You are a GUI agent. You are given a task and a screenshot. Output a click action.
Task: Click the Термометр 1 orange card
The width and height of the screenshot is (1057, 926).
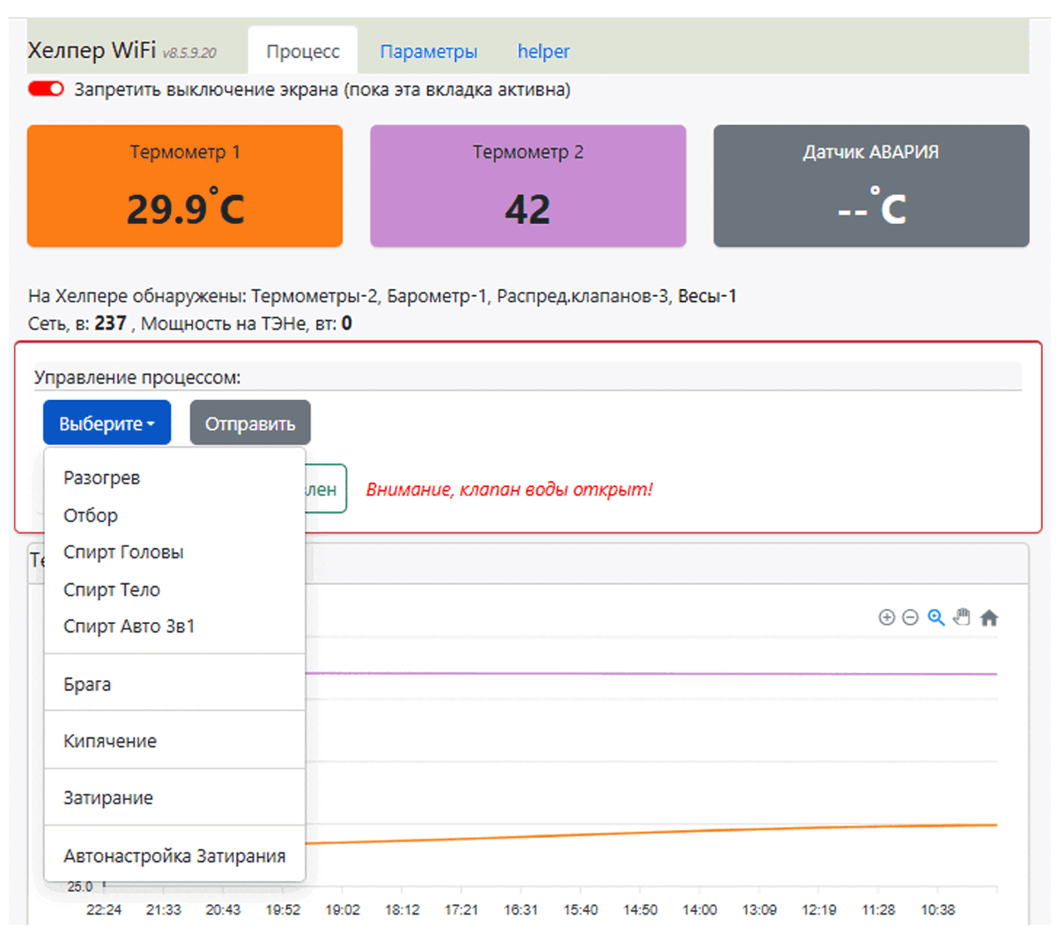185,186
